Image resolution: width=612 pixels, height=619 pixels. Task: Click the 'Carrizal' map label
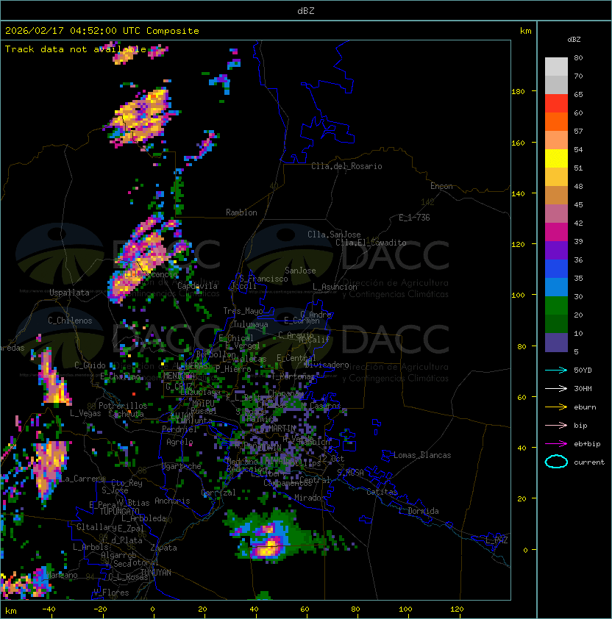pos(218,493)
